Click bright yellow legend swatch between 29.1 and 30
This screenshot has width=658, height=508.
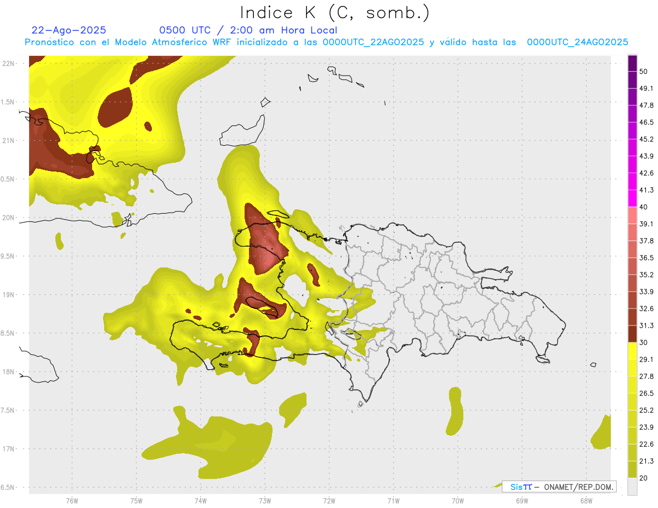coord(632,351)
